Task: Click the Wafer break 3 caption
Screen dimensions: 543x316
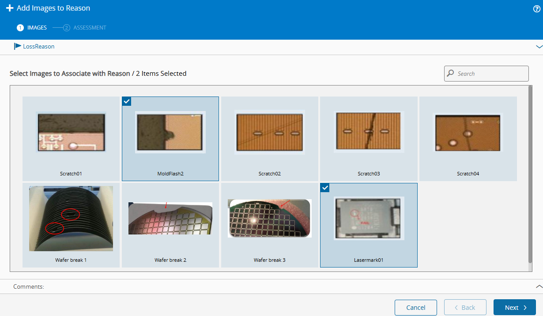Action: (270, 260)
